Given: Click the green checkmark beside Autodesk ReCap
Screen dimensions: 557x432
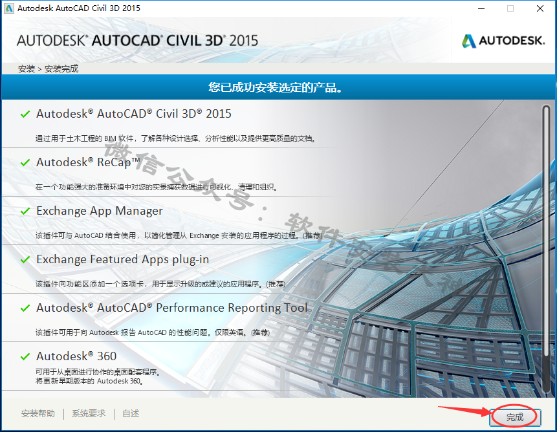Looking at the screenshot, I should pyautogui.click(x=25, y=163).
